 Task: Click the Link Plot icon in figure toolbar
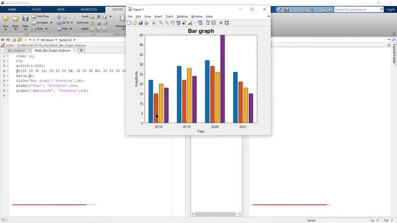[200, 23]
